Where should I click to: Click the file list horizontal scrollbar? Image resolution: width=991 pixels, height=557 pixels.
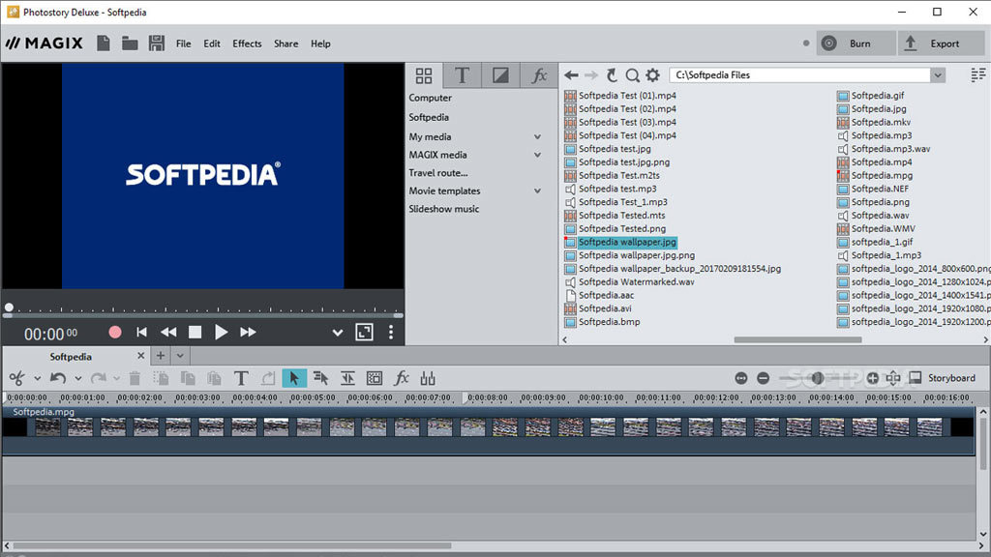(797, 339)
